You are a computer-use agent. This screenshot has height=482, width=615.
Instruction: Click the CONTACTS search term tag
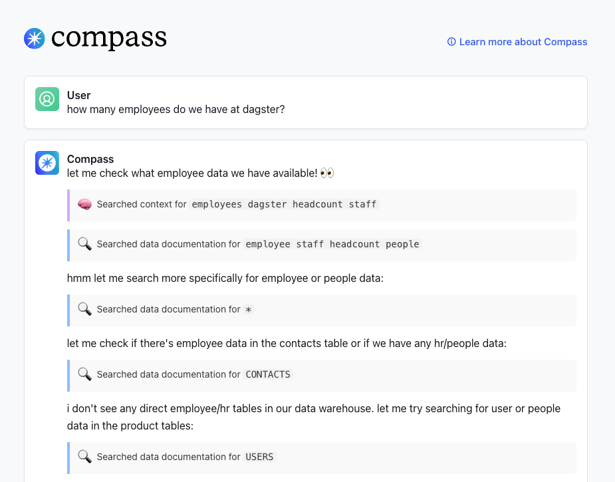tap(268, 374)
